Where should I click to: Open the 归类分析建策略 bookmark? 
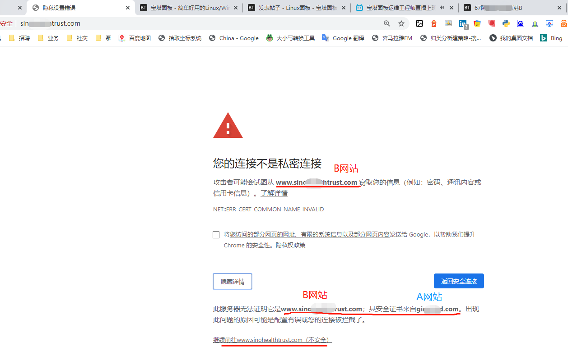[x=451, y=38]
